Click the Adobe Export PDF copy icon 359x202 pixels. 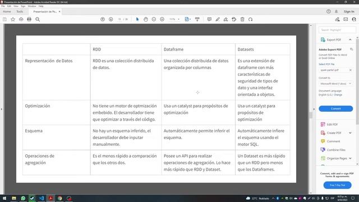click(352, 49)
